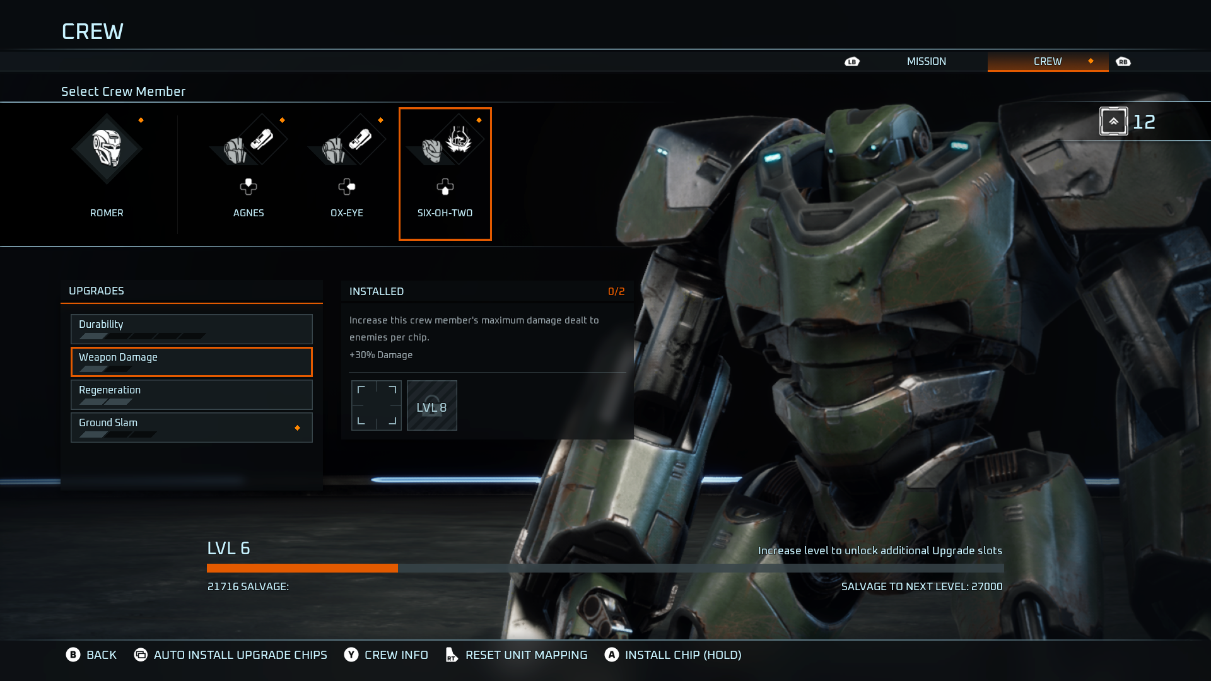The height and width of the screenshot is (681, 1211).
Task: Select the Regeneration upgrade
Action: pos(191,394)
